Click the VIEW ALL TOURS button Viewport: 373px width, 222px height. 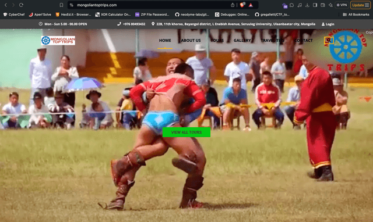[x=186, y=132]
